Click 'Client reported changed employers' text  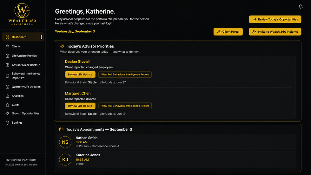[x=89, y=67]
